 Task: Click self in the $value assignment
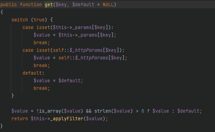pyautogui.click(x=64, y=58)
